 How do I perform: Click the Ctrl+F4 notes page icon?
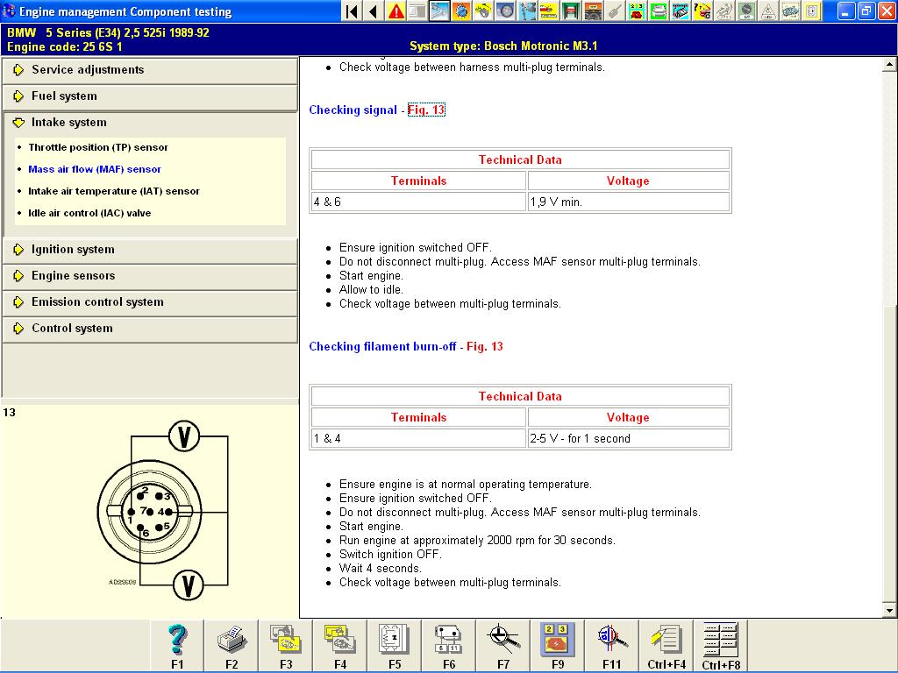pos(666,646)
